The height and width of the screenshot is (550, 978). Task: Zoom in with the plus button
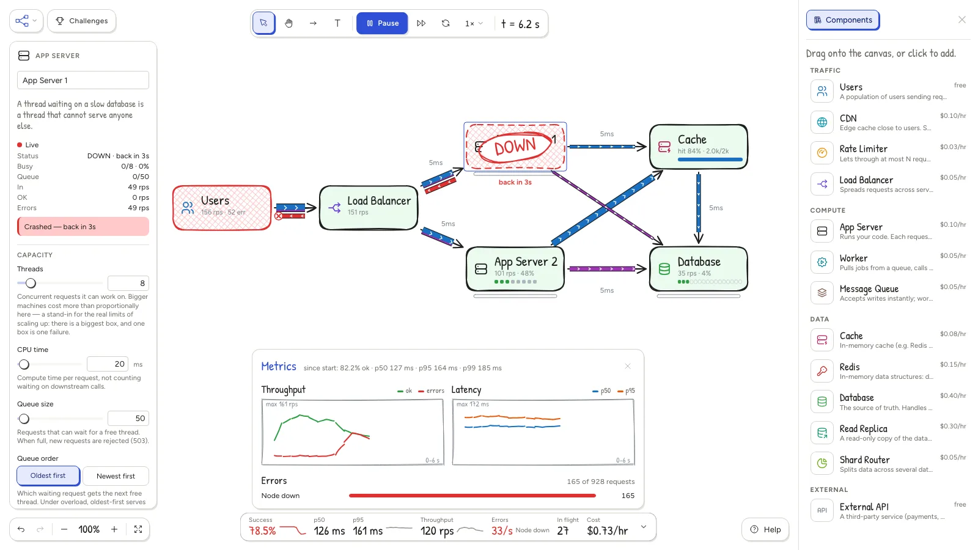[114, 529]
